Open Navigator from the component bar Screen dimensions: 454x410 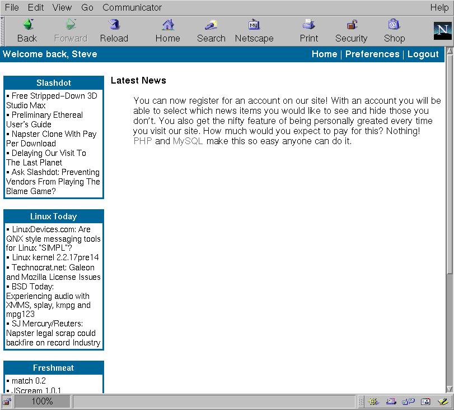[373, 402]
